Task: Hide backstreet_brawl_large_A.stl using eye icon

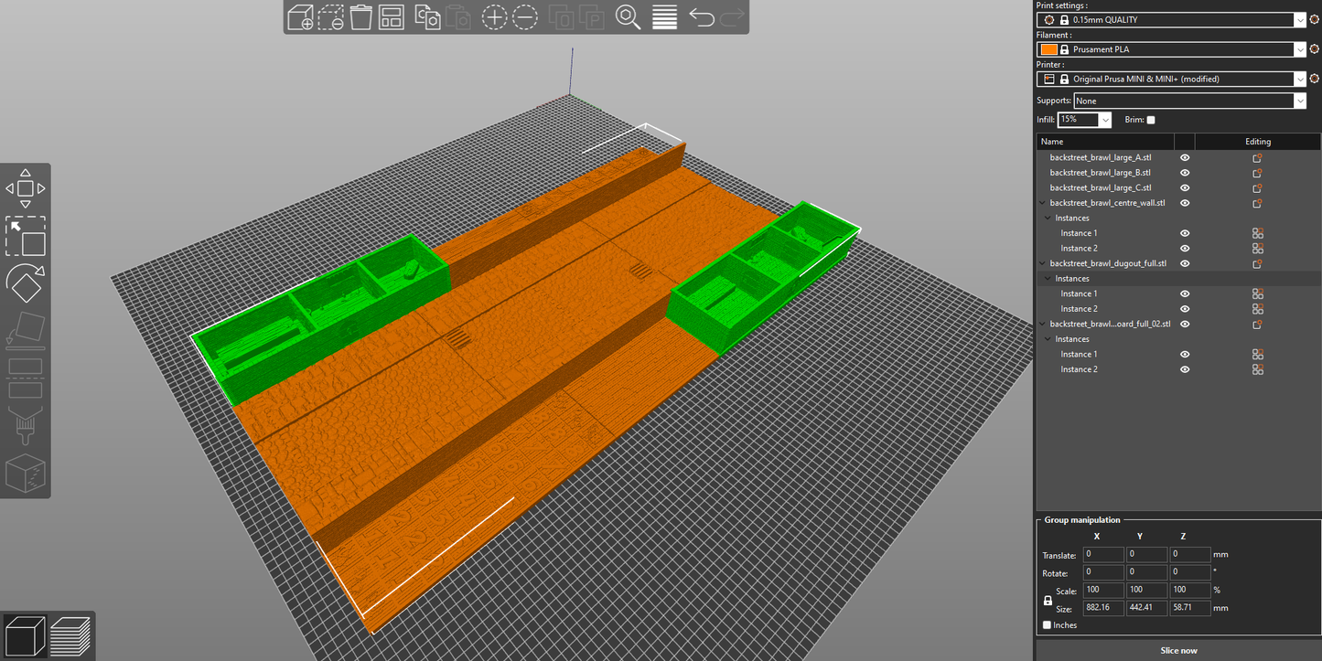Action: [1185, 158]
